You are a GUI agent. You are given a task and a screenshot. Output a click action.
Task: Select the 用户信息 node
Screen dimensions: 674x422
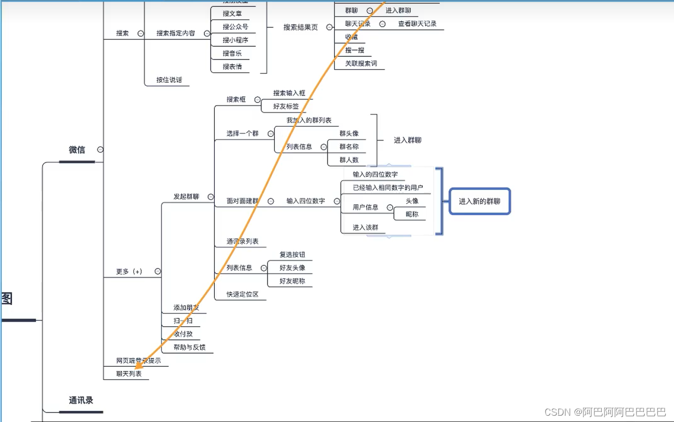tap(365, 207)
